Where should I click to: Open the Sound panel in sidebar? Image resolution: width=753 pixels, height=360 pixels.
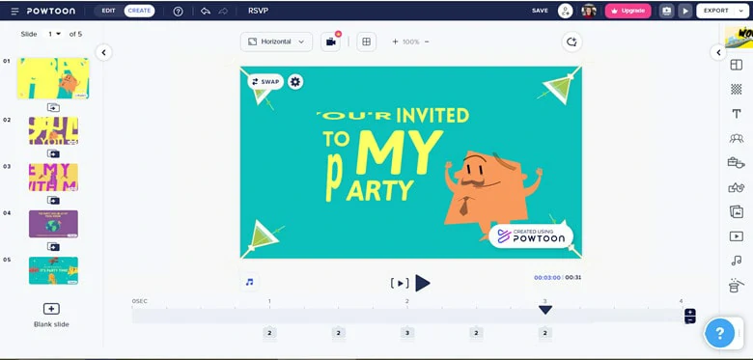tap(737, 261)
